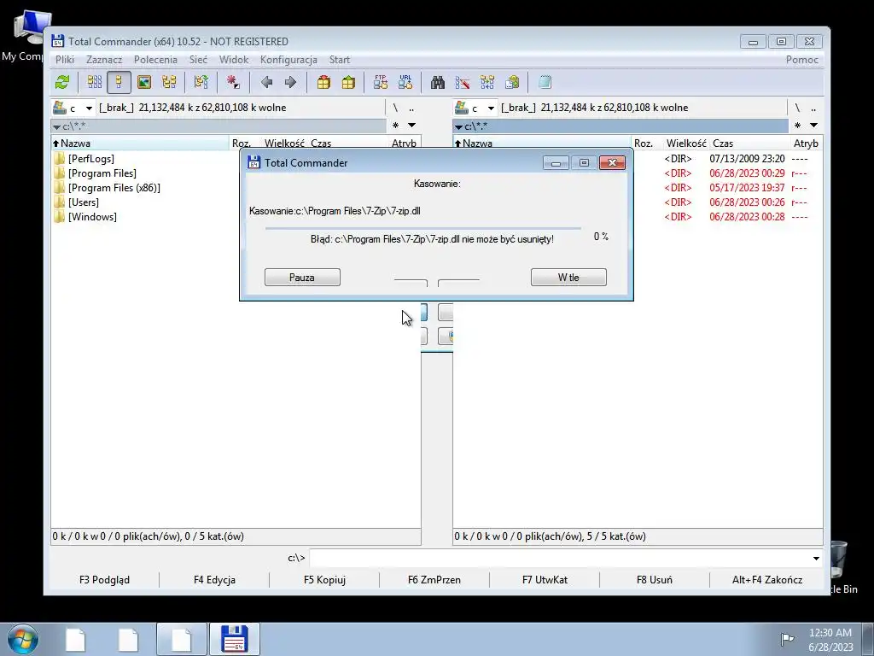Open the Start menu item in menu bar
This screenshot has width=874, height=656.
click(x=340, y=60)
